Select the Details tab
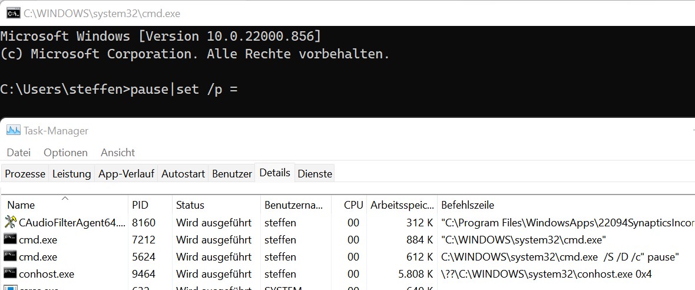The width and height of the screenshot is (695, 290). click(x=275, y=173)
